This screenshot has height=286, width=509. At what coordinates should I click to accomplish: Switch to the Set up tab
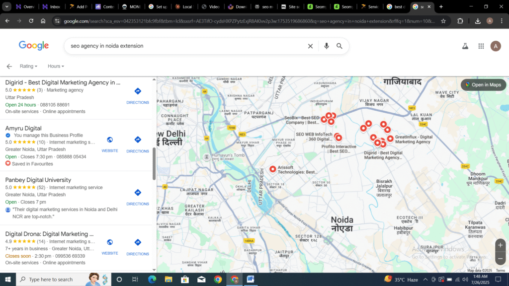click(158, 6)
